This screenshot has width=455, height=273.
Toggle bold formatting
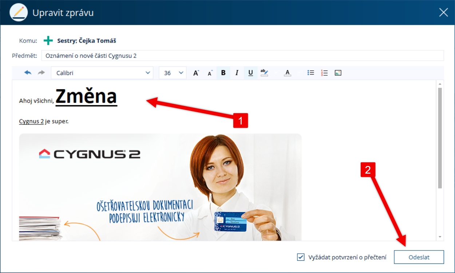(223, 73)
